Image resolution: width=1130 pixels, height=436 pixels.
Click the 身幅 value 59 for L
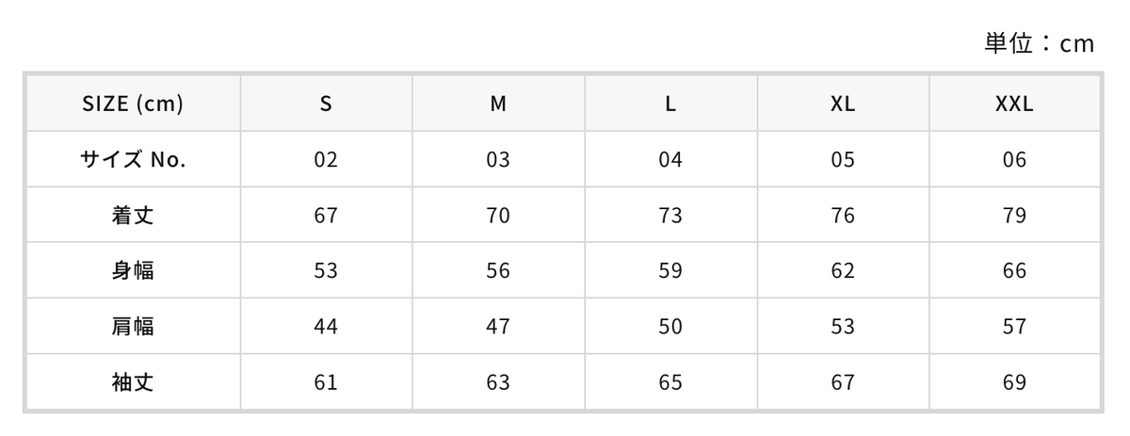(670, 270)
